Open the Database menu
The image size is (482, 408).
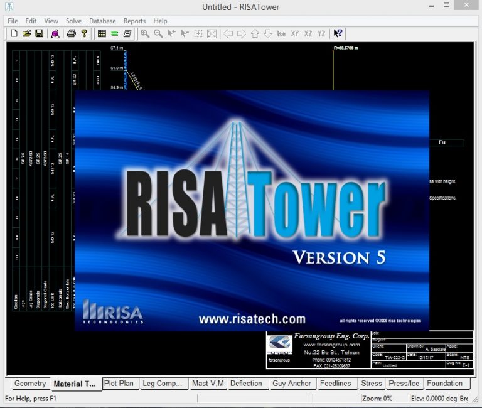tap(102, 21)
